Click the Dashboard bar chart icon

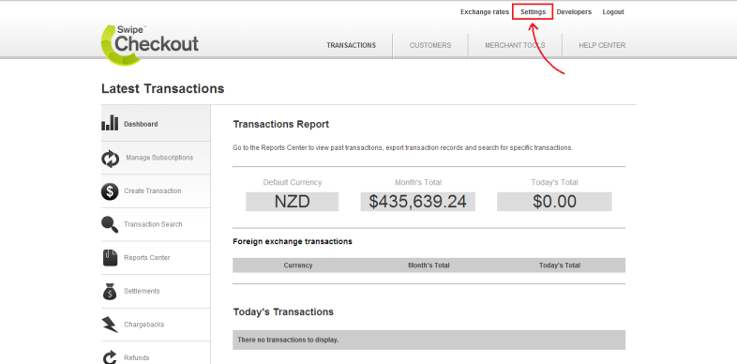tap(110, 123)
